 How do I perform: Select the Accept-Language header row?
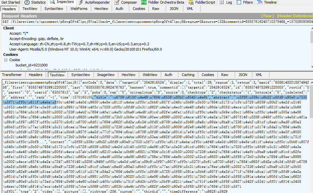pyautogui.click(x=79, y=44)
